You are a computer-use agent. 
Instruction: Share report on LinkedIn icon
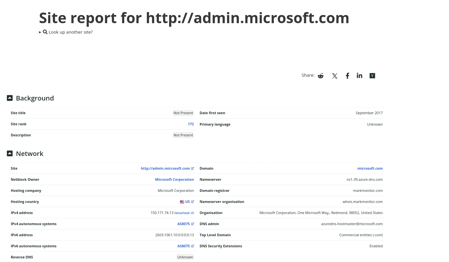360,76
